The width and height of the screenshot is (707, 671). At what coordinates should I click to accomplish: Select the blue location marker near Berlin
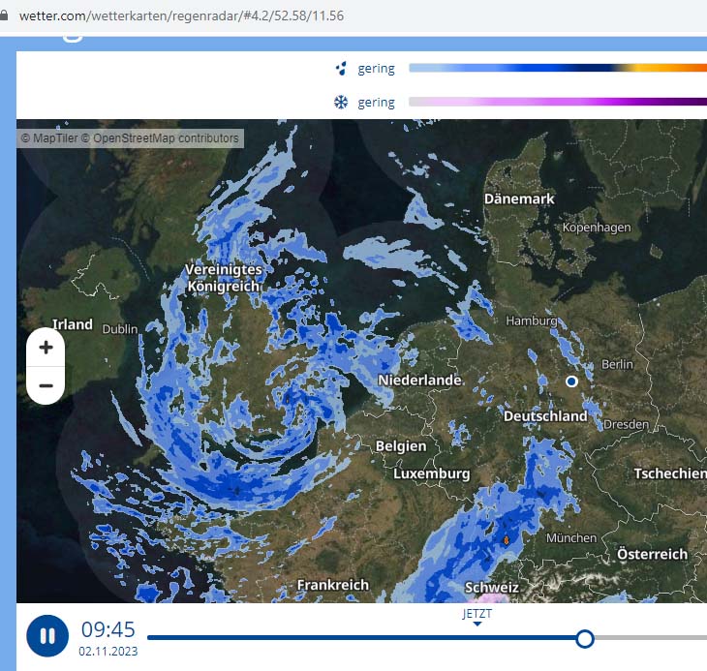click(571, 381)
